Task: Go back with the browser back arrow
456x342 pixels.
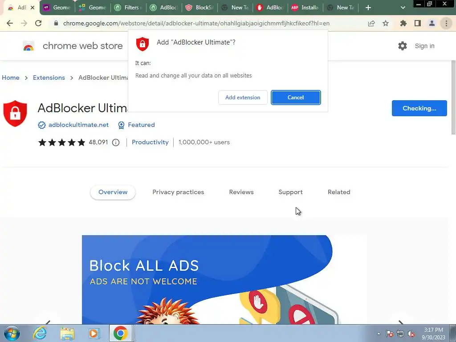Action: pyautogui.click(x=10, y=23)
